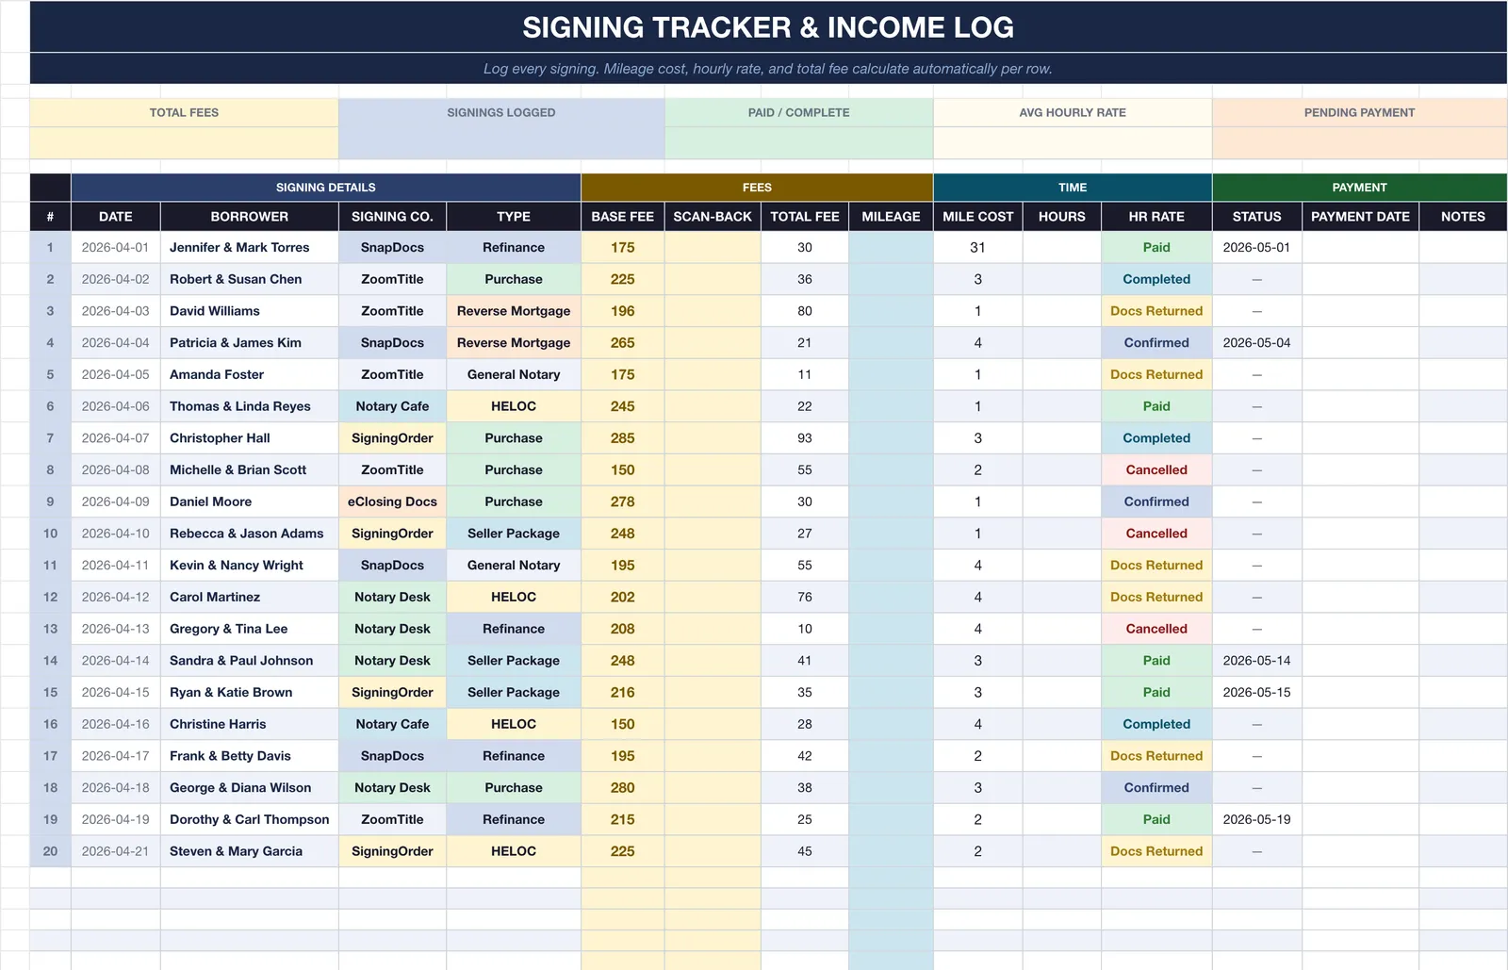Click borrower cell Steven & Mary Garcia
This screenshot has width=1508, height=970.
250,851
